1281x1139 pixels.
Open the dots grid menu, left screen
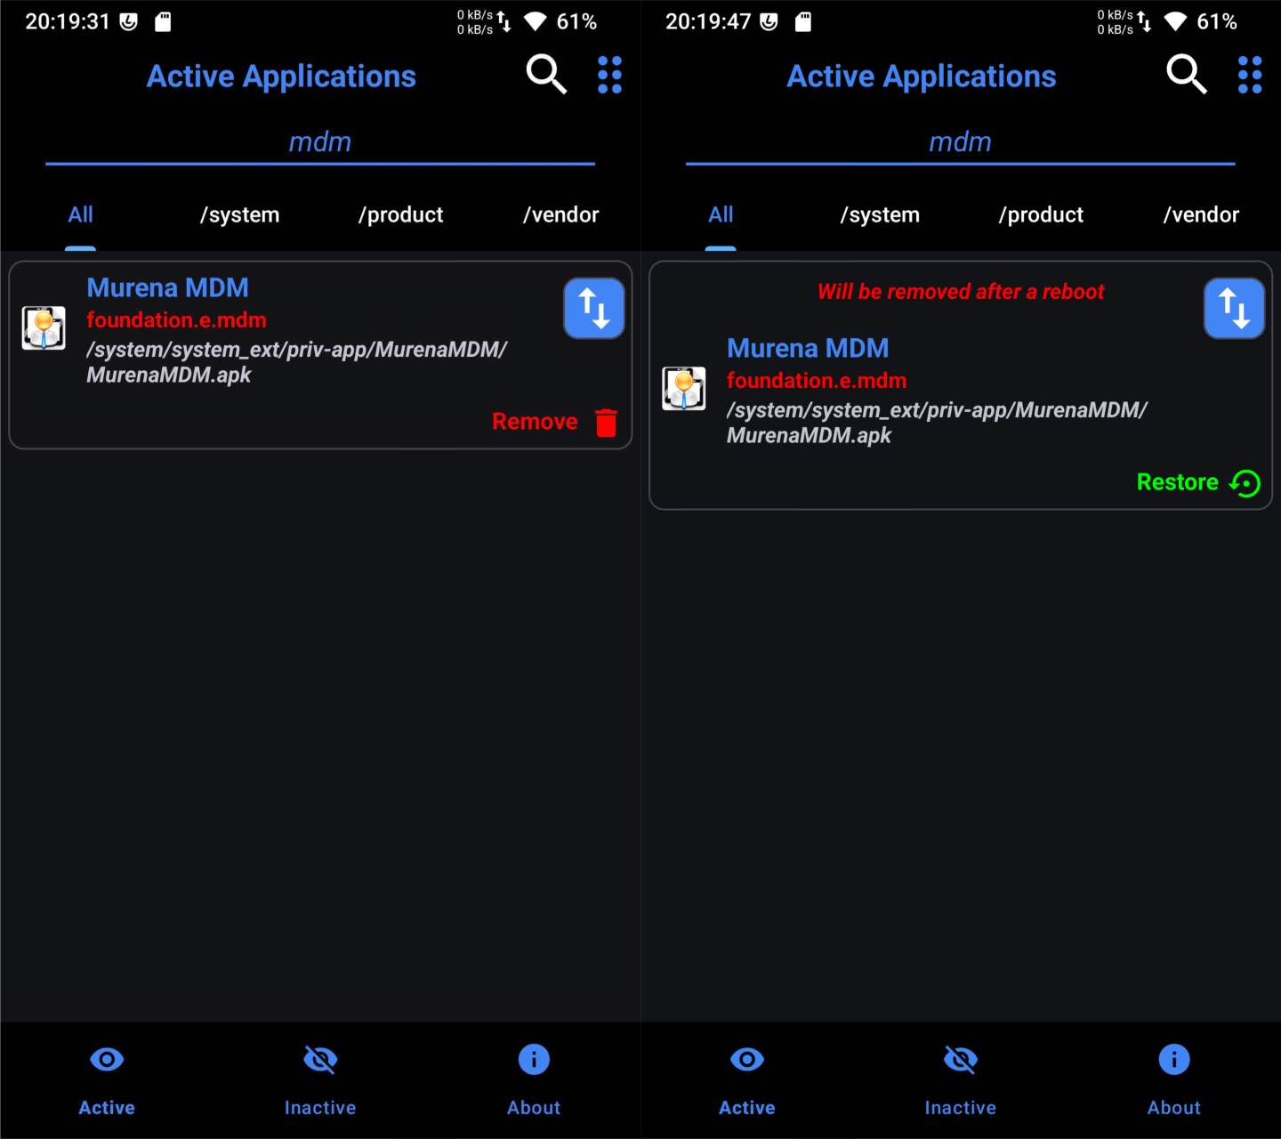(x=609, y=75)
